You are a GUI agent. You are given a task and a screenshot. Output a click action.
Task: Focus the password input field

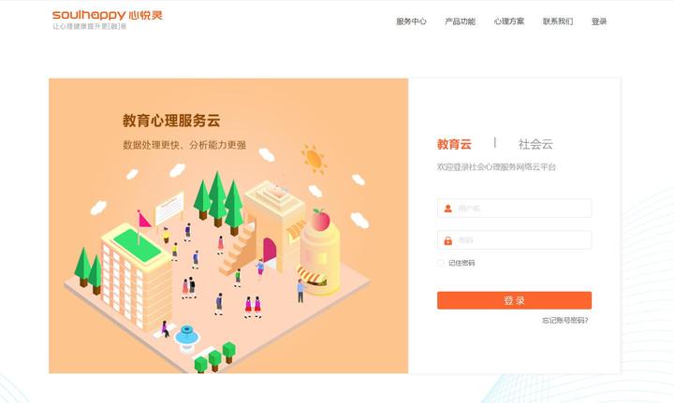(514, 240)
